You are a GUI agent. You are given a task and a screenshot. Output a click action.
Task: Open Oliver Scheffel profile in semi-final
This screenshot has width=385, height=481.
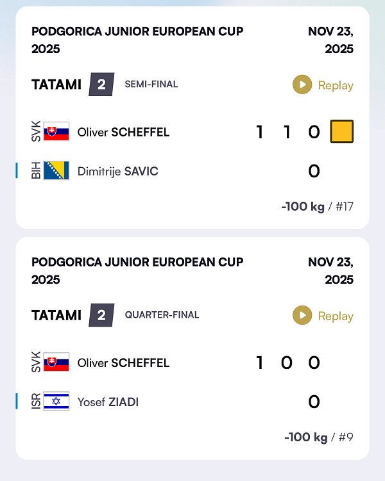[x=123, y=133]
